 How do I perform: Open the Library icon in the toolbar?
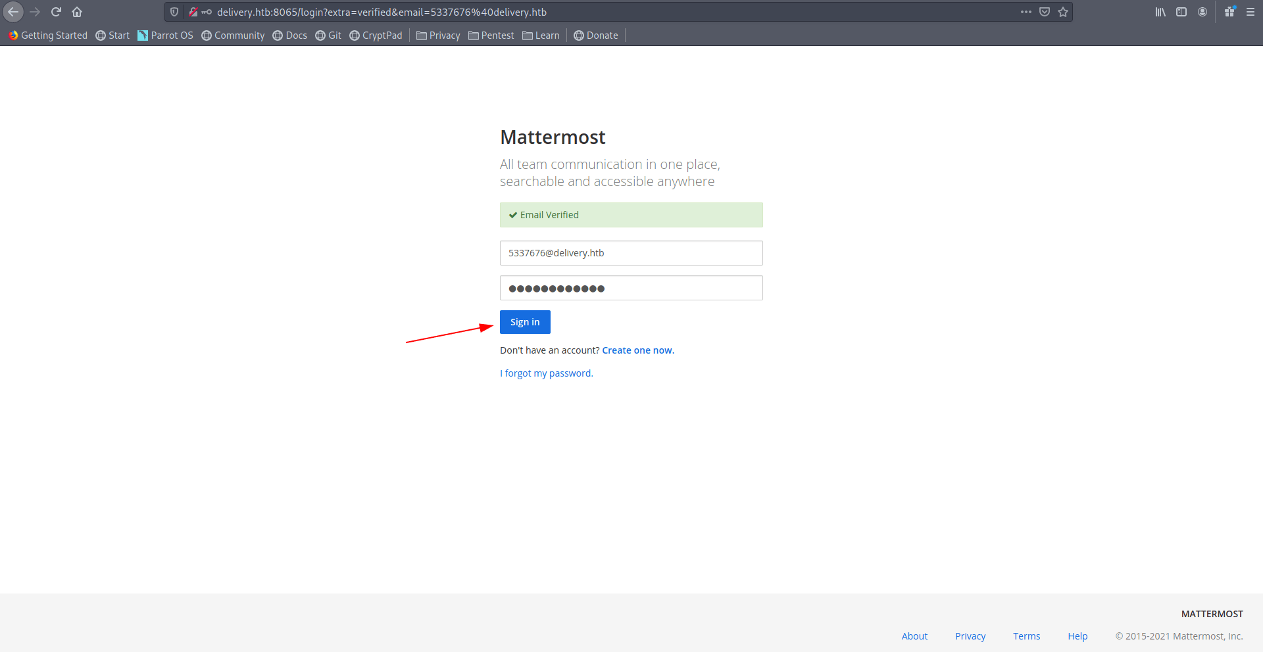(1160, 12)
